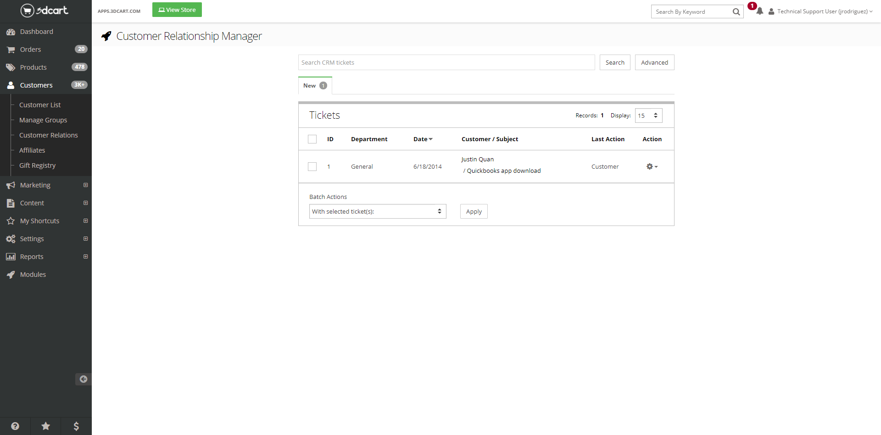Switch to the New tickets tab
The image size is (881, 435).
(x=315, y=86)
